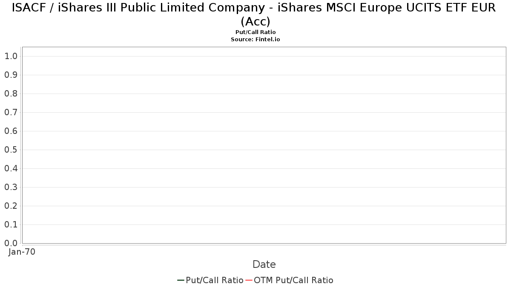
Task: Click the Source: Fintel.io text
Action: click(255, 39)
